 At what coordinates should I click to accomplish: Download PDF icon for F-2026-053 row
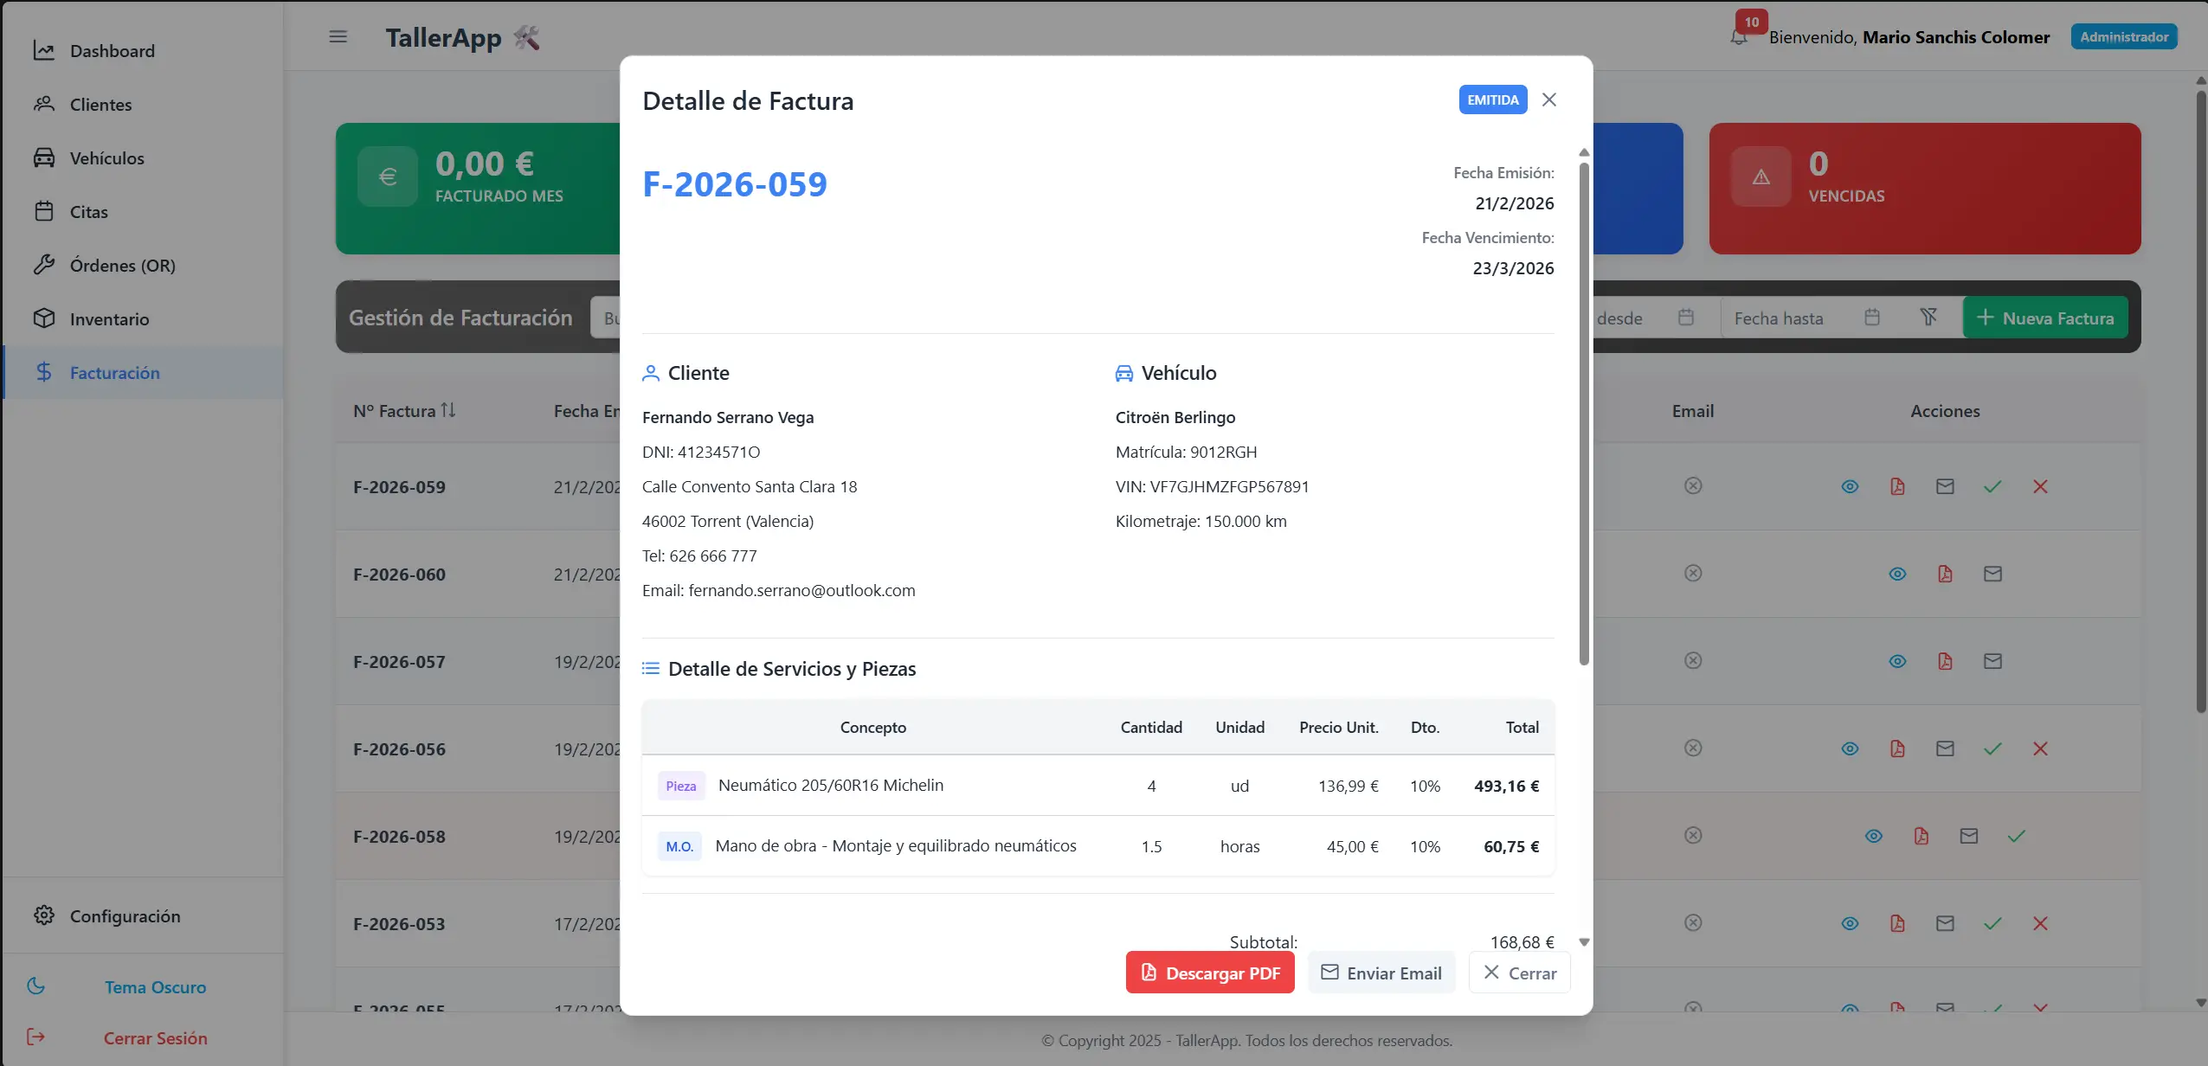[1897, 923]
